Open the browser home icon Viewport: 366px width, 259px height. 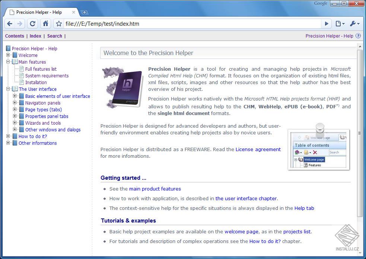pos(45,23)
